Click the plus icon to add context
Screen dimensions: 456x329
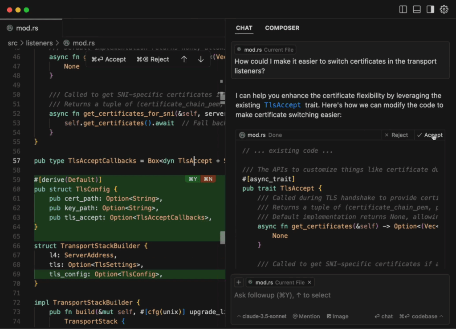[239, 282]
